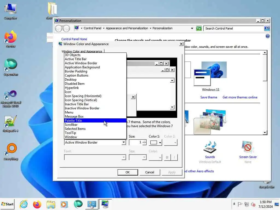Viewport: 280px width, 210px height.
Task: Launch Firefox from the taskbar
Action: (x=37, y=204)
